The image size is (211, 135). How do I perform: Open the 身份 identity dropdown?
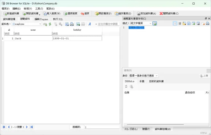pyautogui.click(x=143, y=76)
